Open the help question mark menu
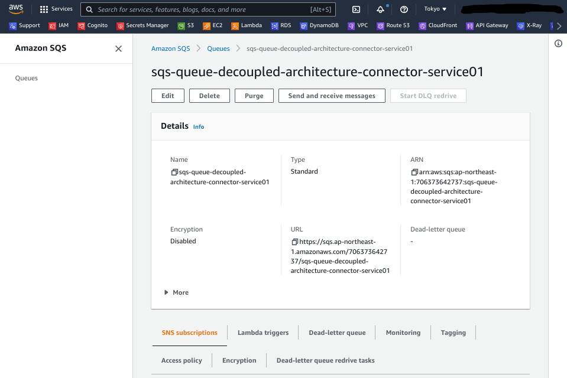 (x=404, y=9)
